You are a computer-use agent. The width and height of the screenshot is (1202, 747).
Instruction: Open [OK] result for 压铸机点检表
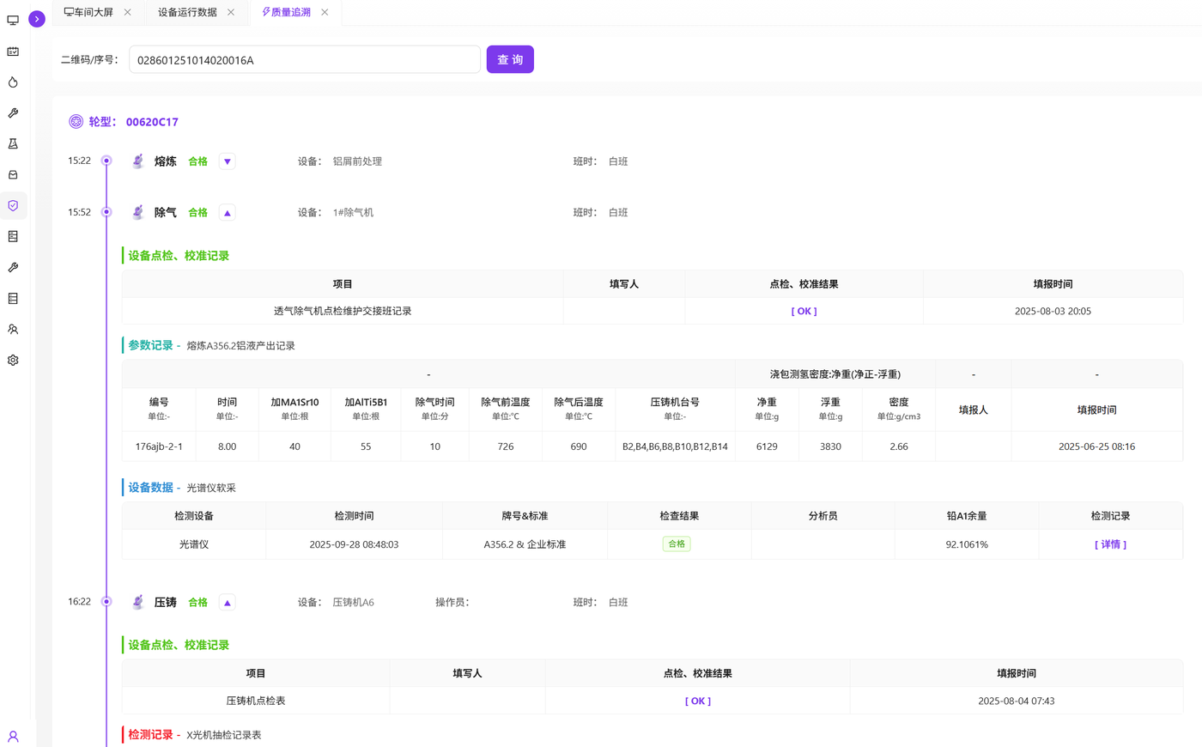[x=698, y=701]
